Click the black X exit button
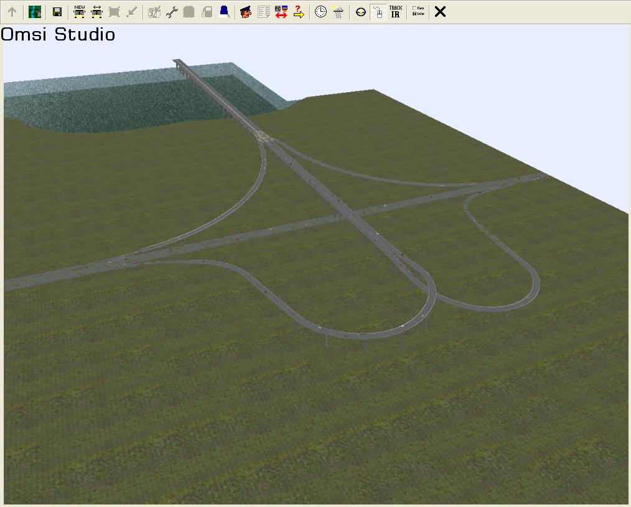Image resolution: width=631 pixels, height=507 pixels. pyautogui.click(x=440, y=12)
